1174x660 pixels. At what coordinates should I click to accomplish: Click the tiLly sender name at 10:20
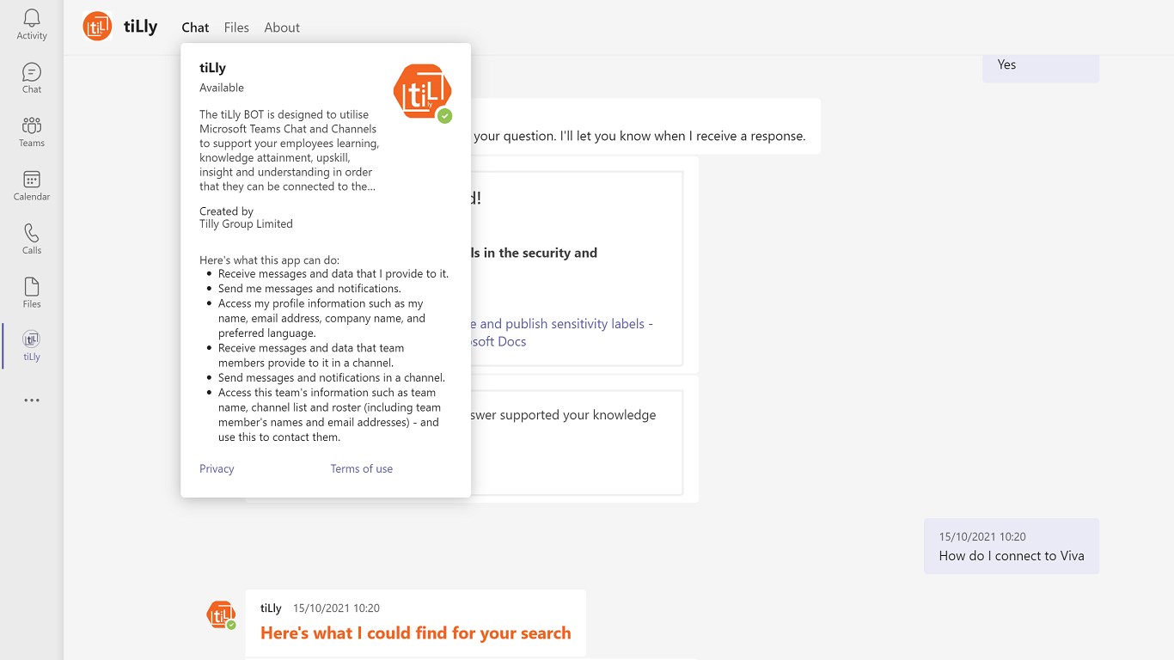click(x=271, y=608)
